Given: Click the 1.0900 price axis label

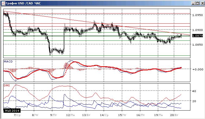Looking at the screenshot, I should point(197,30).
